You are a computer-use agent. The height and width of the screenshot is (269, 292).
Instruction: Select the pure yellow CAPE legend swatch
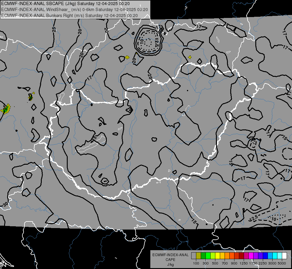point(217,256)
